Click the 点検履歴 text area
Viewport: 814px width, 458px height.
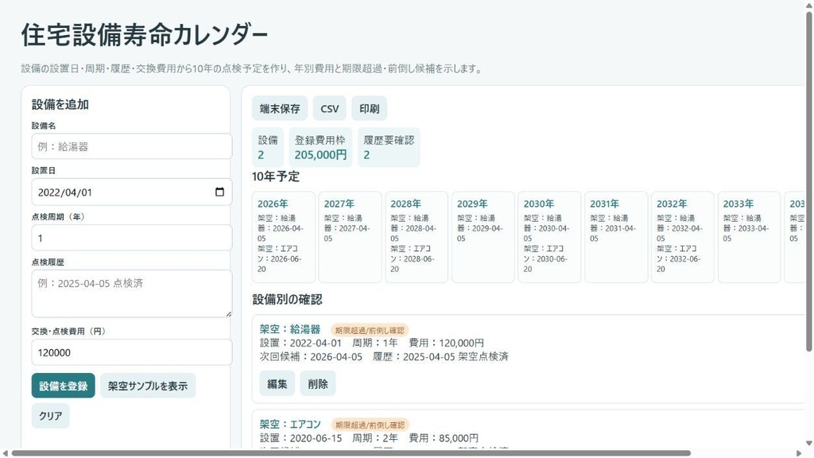point(132,293)
